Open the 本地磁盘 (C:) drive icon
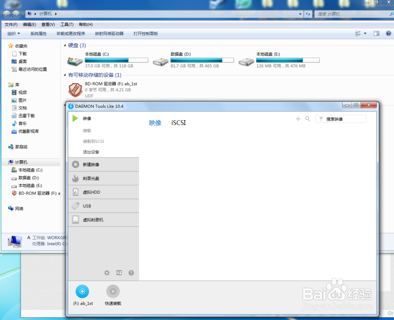Screen dimensions: 394x320 75,61
